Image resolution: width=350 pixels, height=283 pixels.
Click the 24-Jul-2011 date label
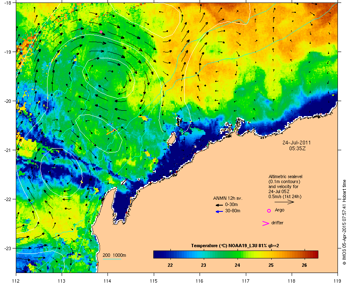tap(296, 142)
